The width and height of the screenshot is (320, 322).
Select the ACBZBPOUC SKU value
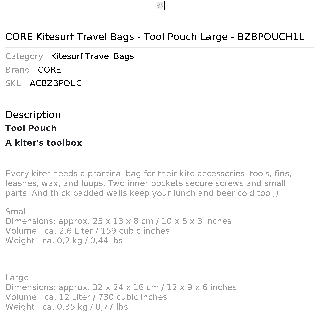(x=56, y=83)
